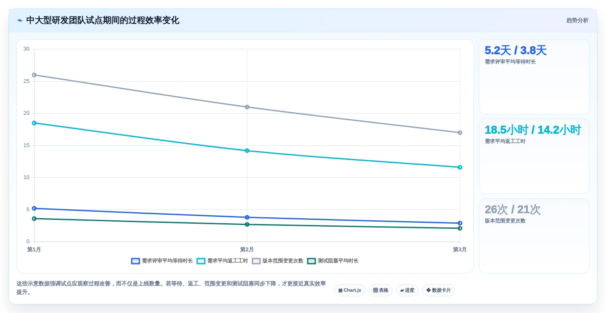Click the chart title 中大型研发团队试点期间的过程效率变化
Image resolution: width=606 pixels, height=313 pixels.
coord(103,20)
